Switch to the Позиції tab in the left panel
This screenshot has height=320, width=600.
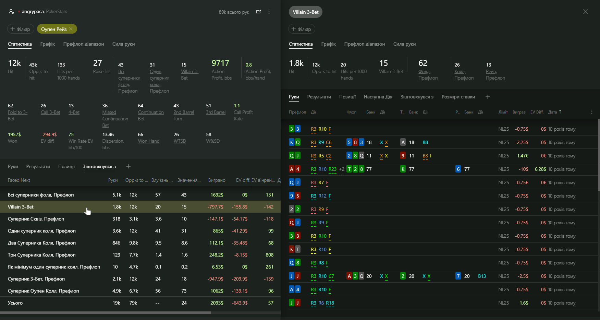click(x=66, y=166)
